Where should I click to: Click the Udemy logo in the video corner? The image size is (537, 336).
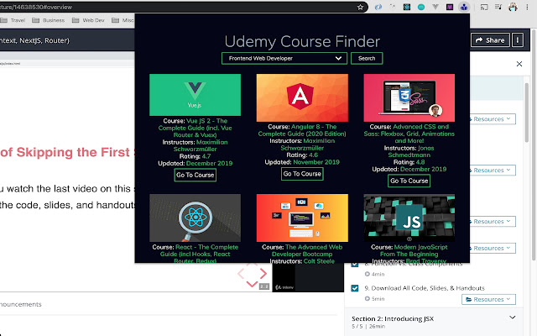point(284,287)
